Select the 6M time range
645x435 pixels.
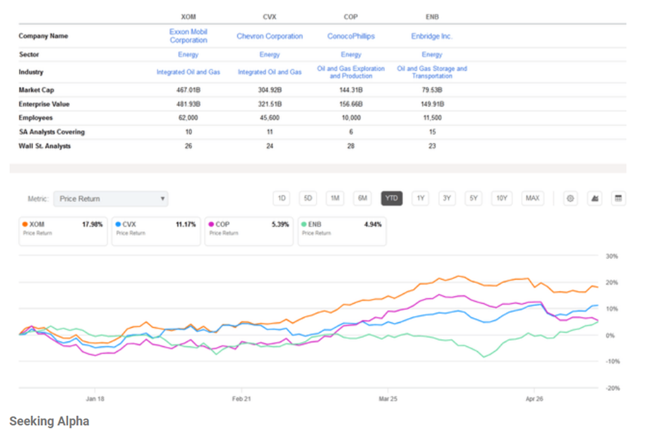363,198
